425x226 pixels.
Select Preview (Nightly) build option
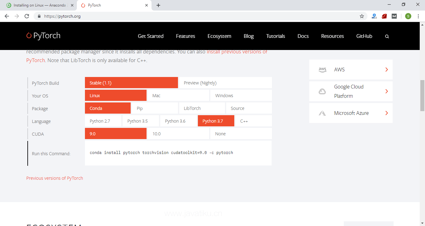[226, 83]
